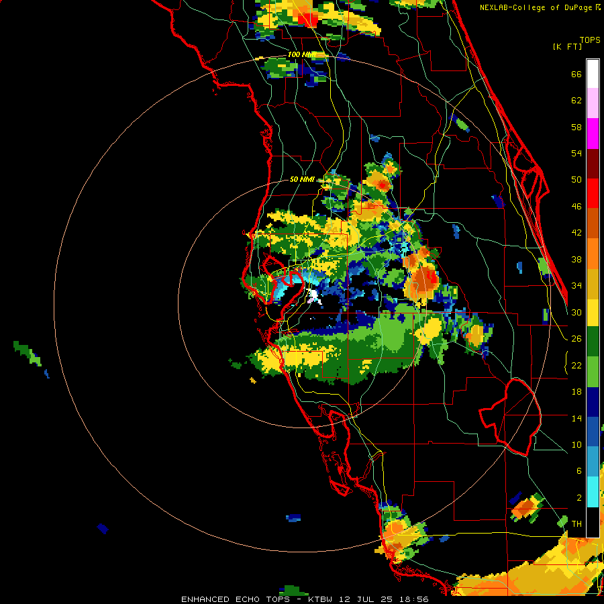
Task: Click the 2 value on the scale
Action: (578, 498)
